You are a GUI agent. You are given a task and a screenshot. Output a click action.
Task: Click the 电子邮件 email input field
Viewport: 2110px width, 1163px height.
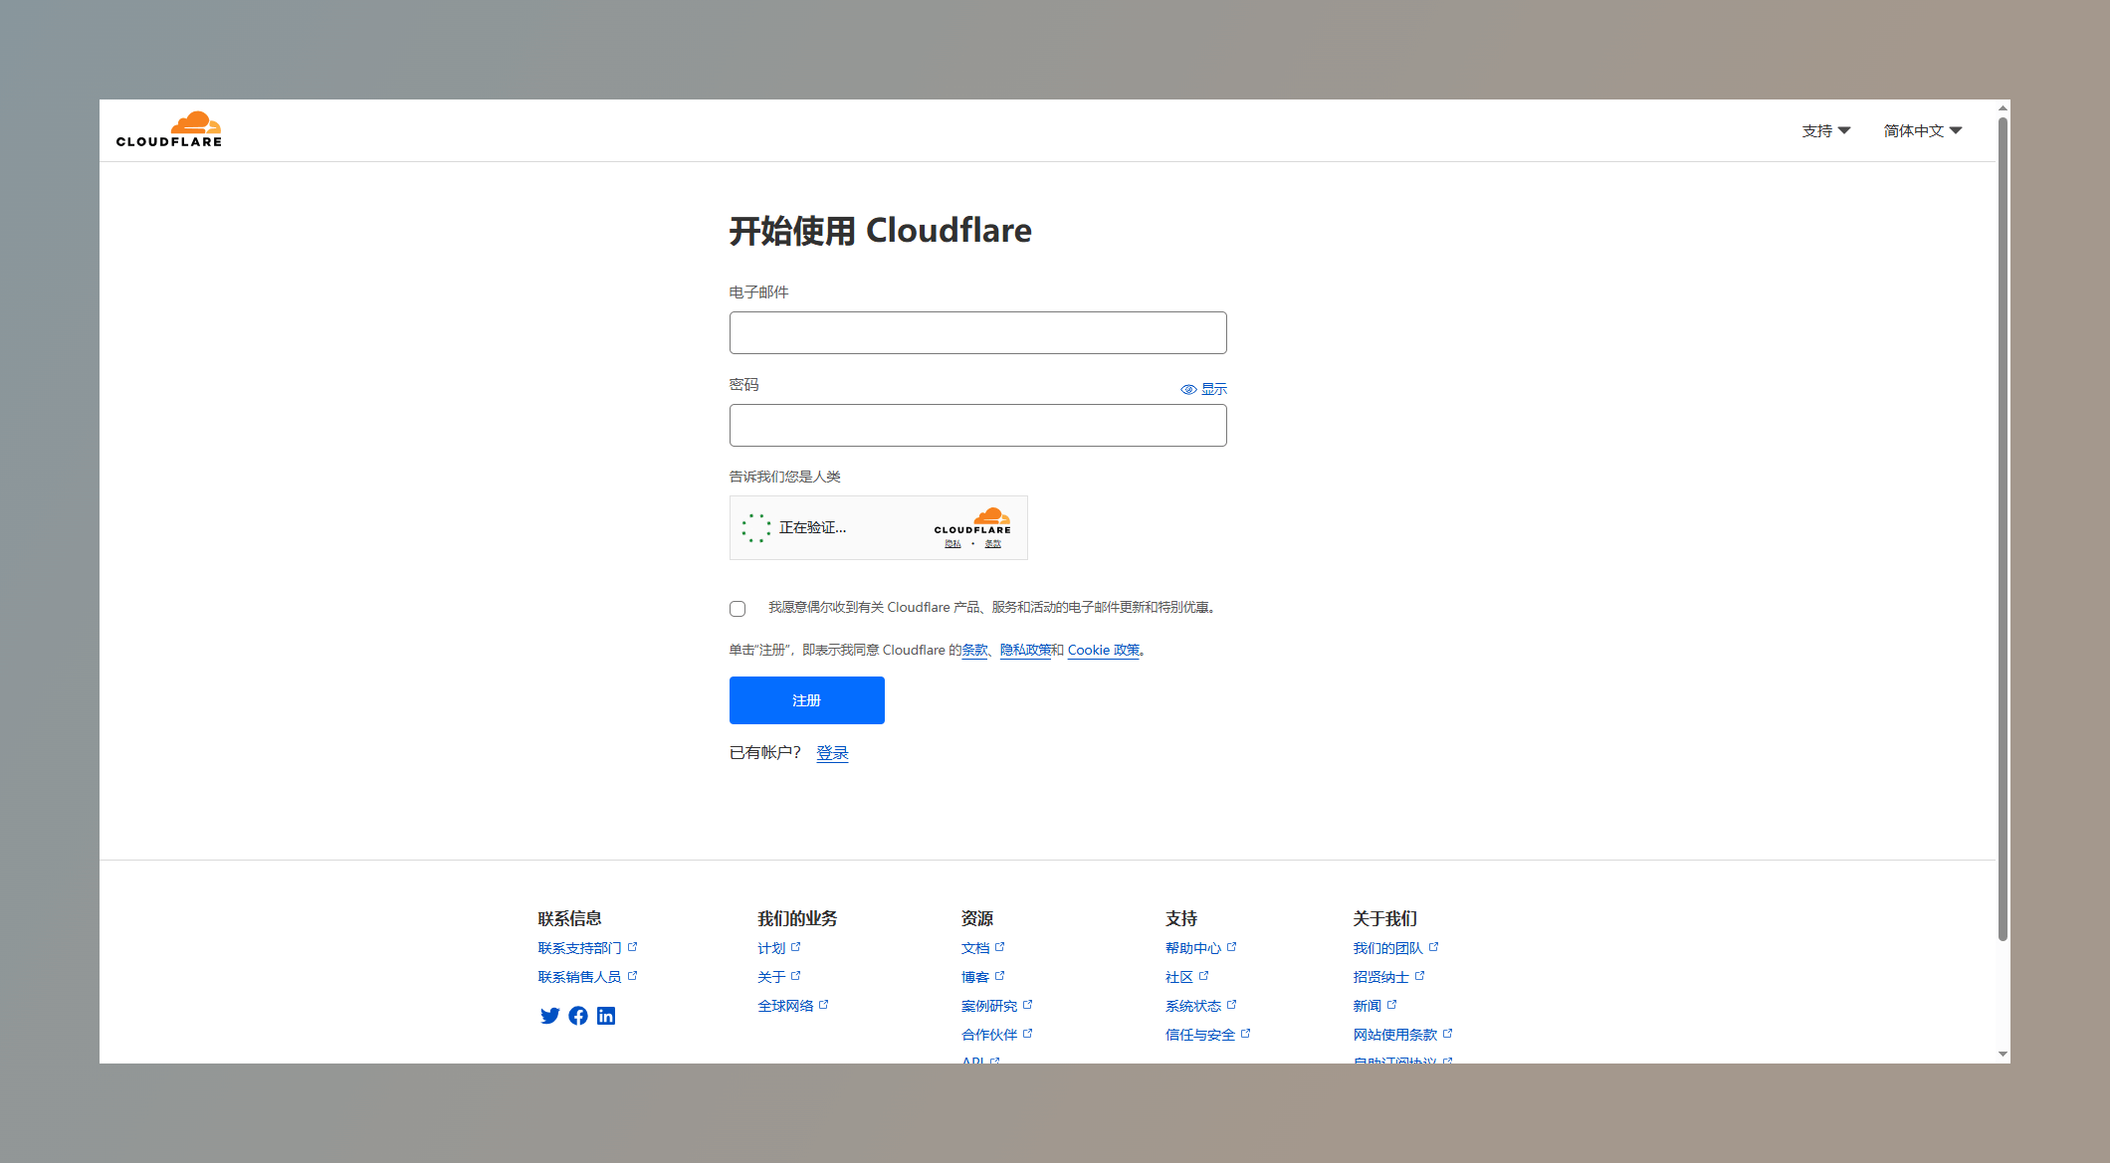(x=977, y=332)
